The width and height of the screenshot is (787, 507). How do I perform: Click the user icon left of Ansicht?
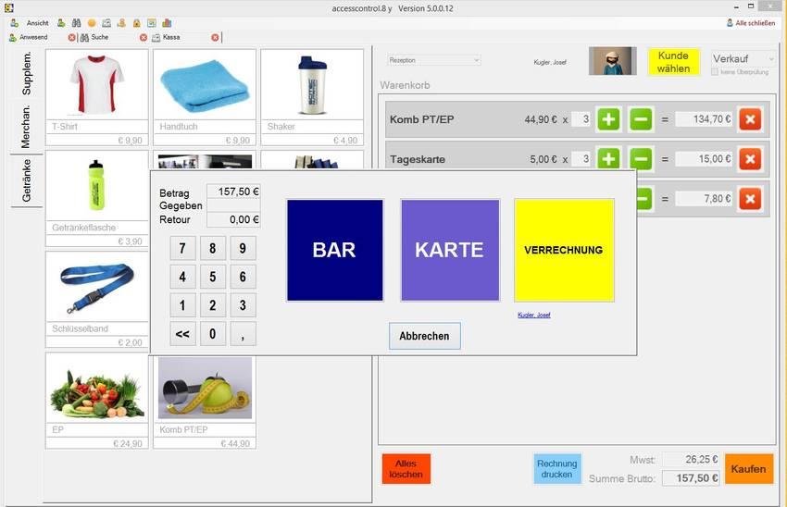click(x=15, y=23)
